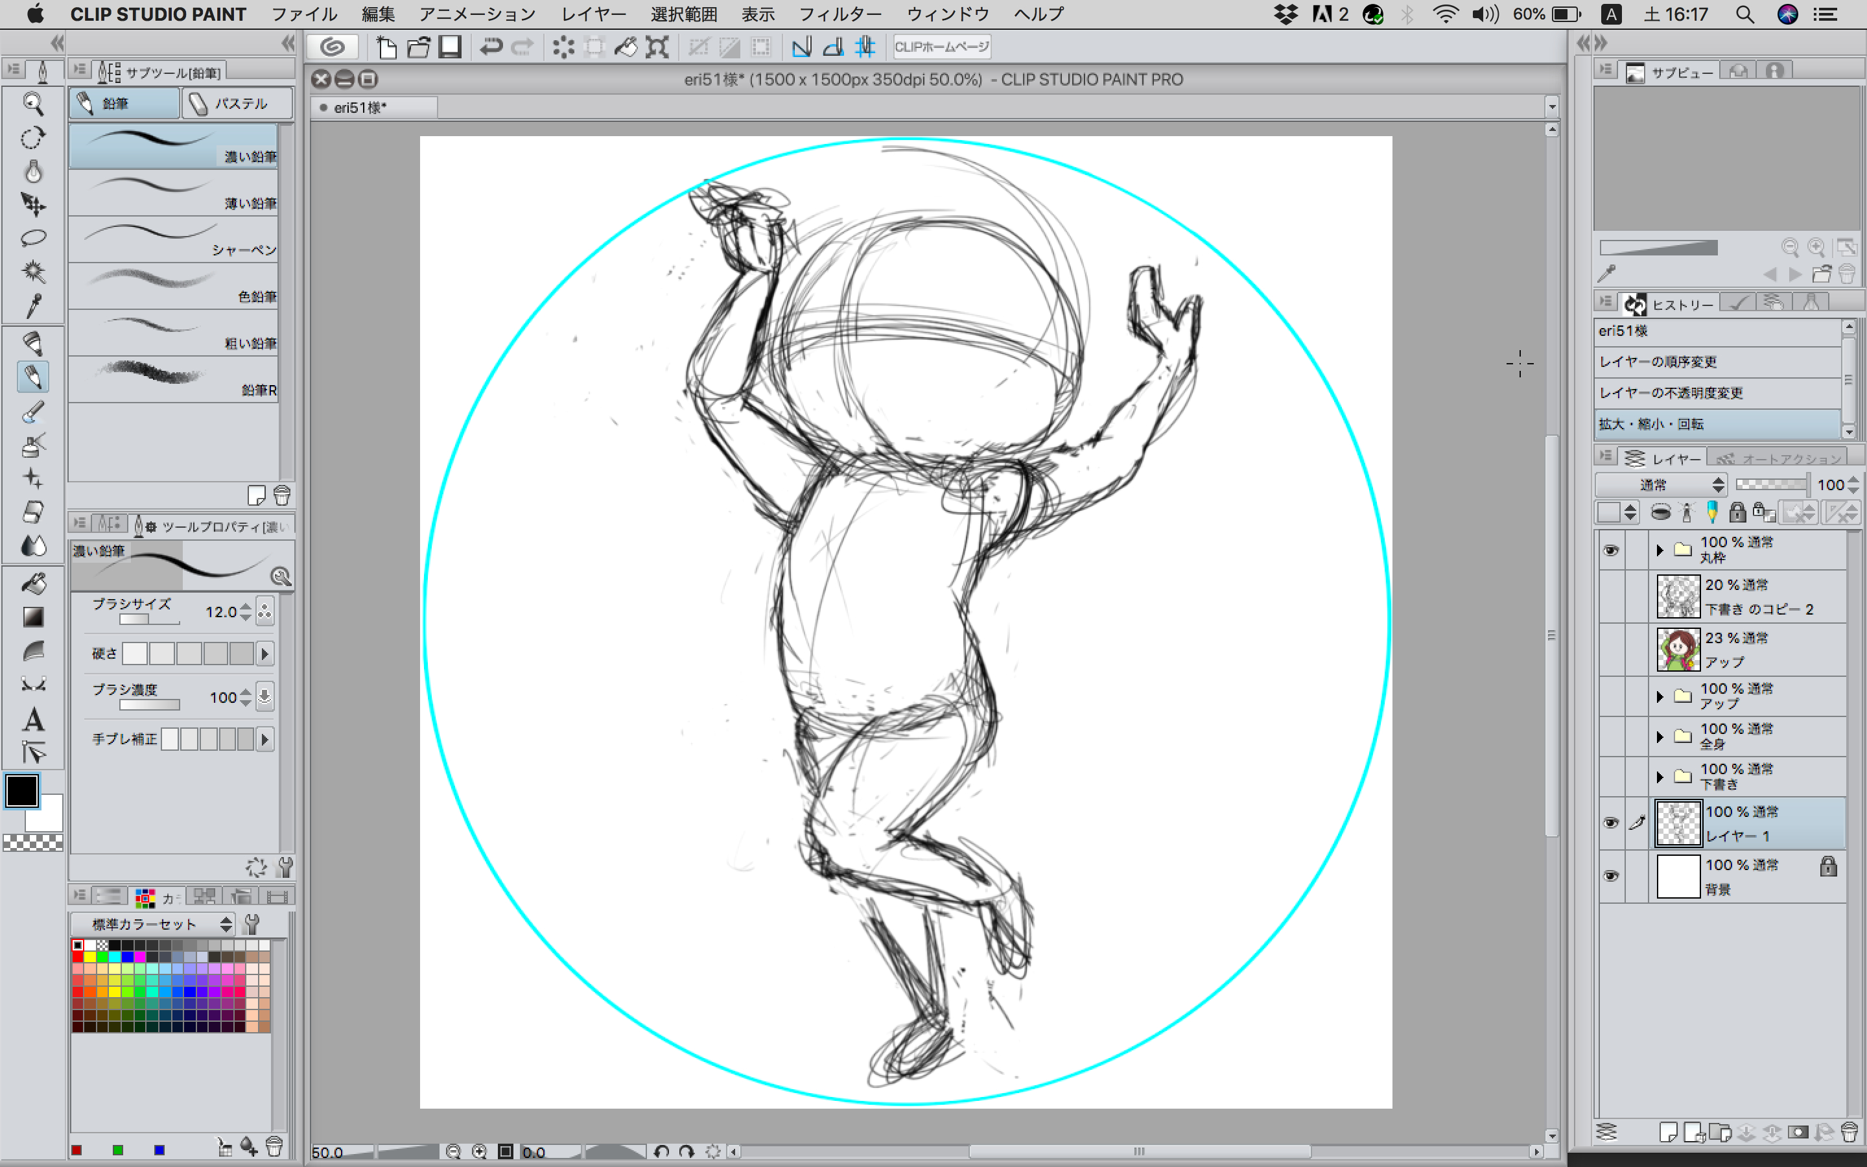This screenshot has height=1167, width=1867.
Task: Expand the 丸枠 layer folder
Action: point(1659,550)
